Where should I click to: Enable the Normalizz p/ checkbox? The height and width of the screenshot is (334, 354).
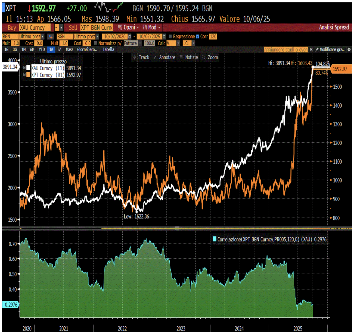(95, 43)
